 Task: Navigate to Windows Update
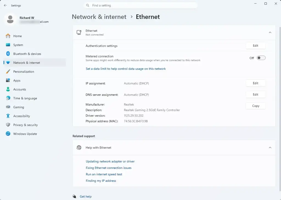[x=35, y=134]
